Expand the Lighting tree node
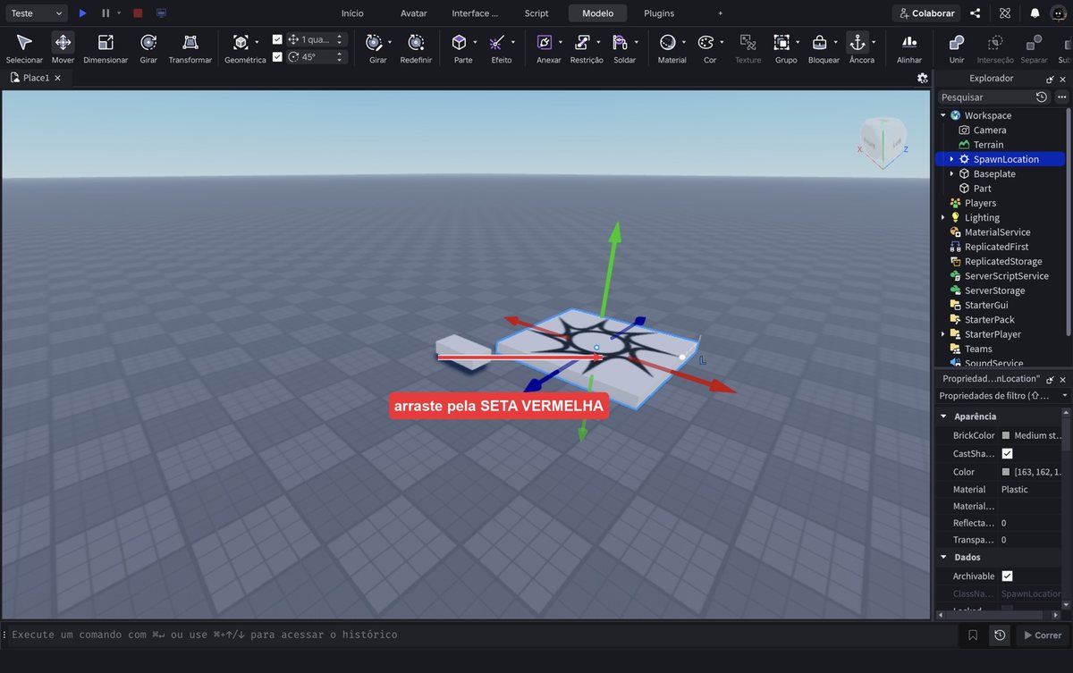 tap(943, 217)
